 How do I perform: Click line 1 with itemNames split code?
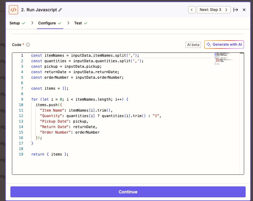coord(85,56)
